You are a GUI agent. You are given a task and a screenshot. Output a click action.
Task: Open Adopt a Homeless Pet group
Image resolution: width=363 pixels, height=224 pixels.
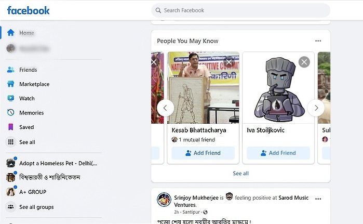(x=58, y=163)
